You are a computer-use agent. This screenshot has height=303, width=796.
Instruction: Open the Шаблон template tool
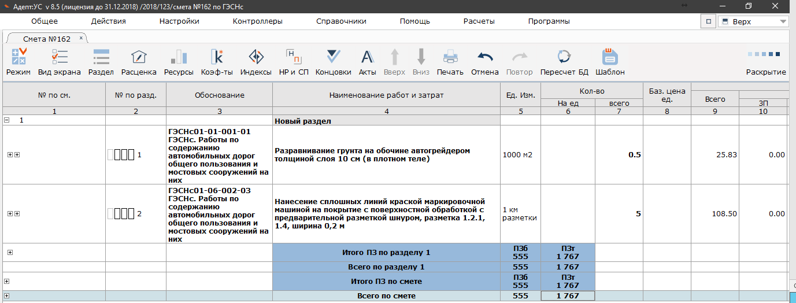tap(610, 57)
